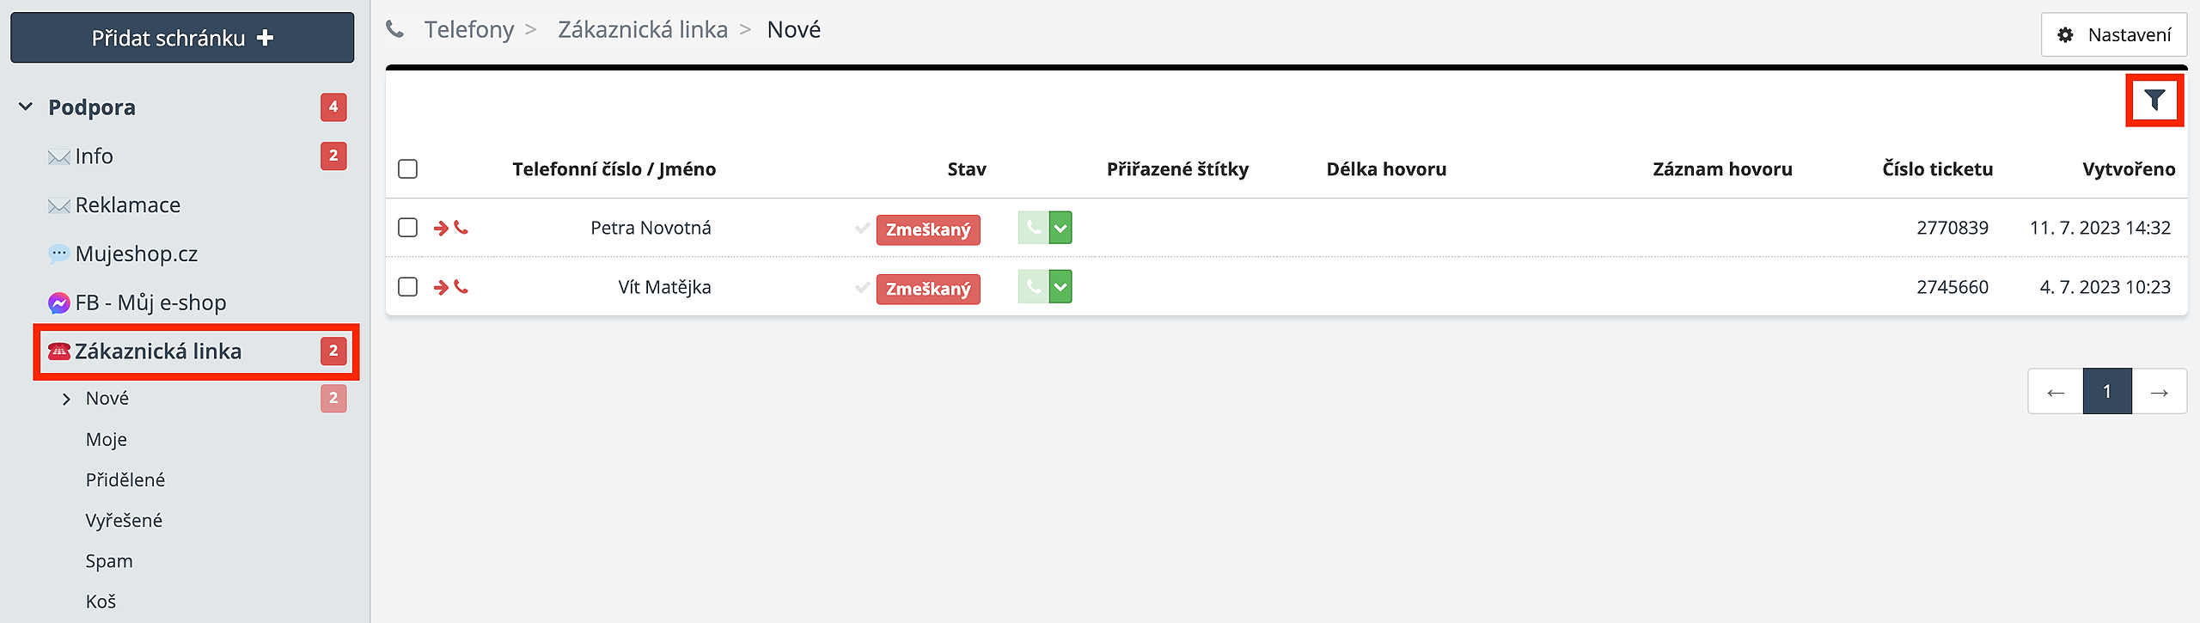The image size is (2200, 623).
Task: Click the green call button for Petra Novotná
Action: pos(1033,228)
